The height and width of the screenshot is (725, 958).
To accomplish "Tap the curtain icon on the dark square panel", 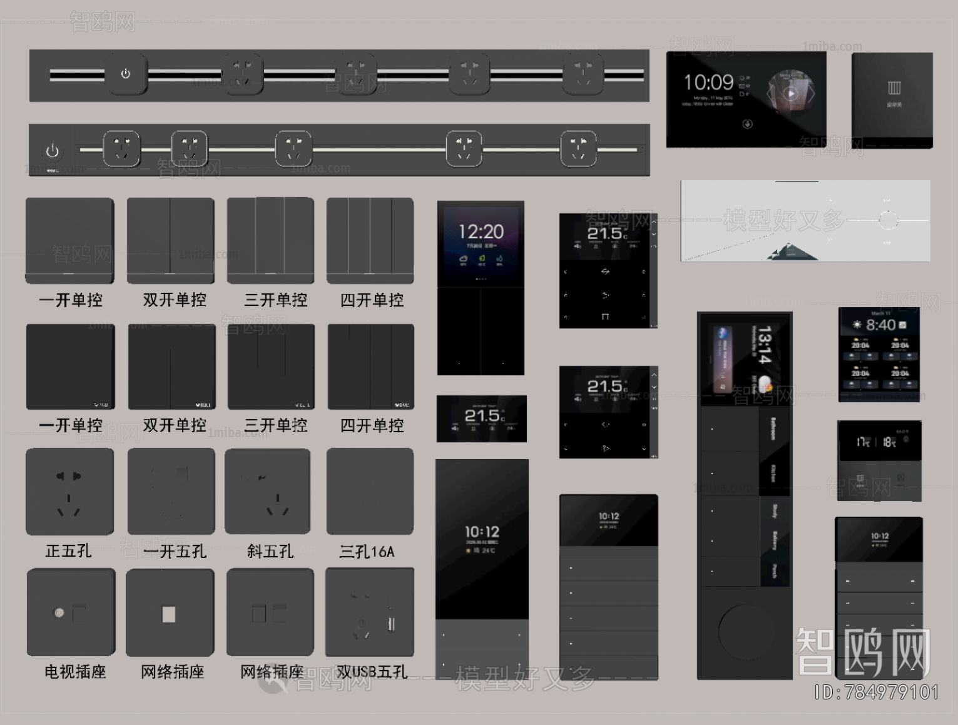I will [894, 88].
